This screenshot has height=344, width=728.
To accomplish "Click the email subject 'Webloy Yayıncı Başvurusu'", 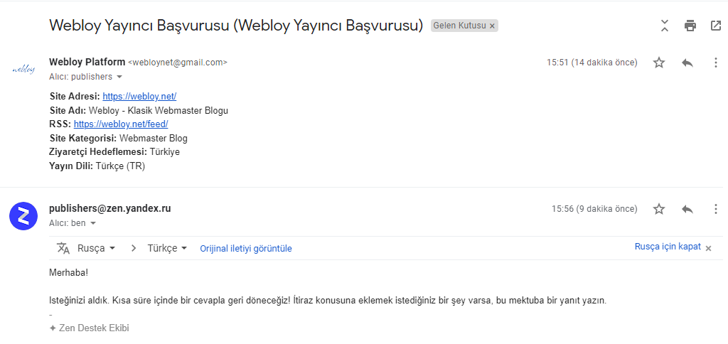I will coord(236,25).
